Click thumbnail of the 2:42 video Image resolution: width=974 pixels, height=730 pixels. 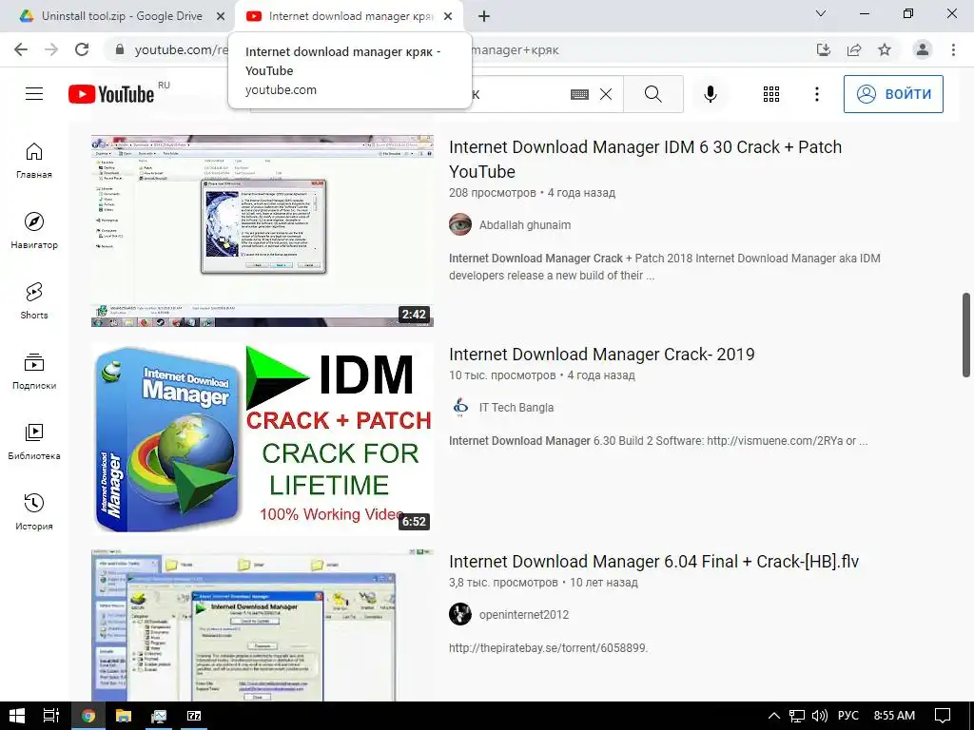tap(263, 230)
